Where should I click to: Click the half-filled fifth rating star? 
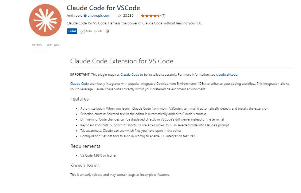(x=159, y=16)
